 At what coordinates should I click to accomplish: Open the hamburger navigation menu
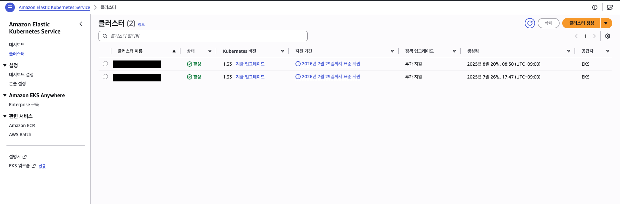click(10, 7)
